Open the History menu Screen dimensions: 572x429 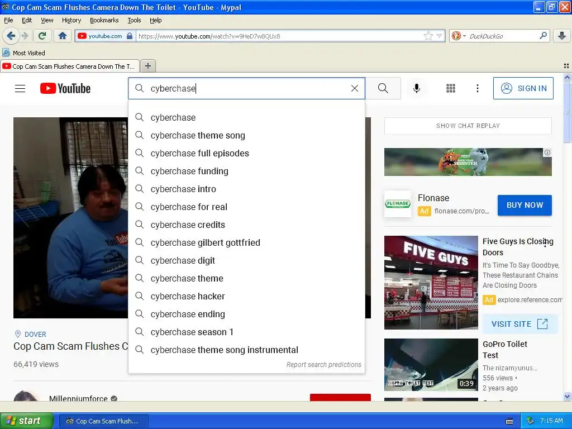71,20
